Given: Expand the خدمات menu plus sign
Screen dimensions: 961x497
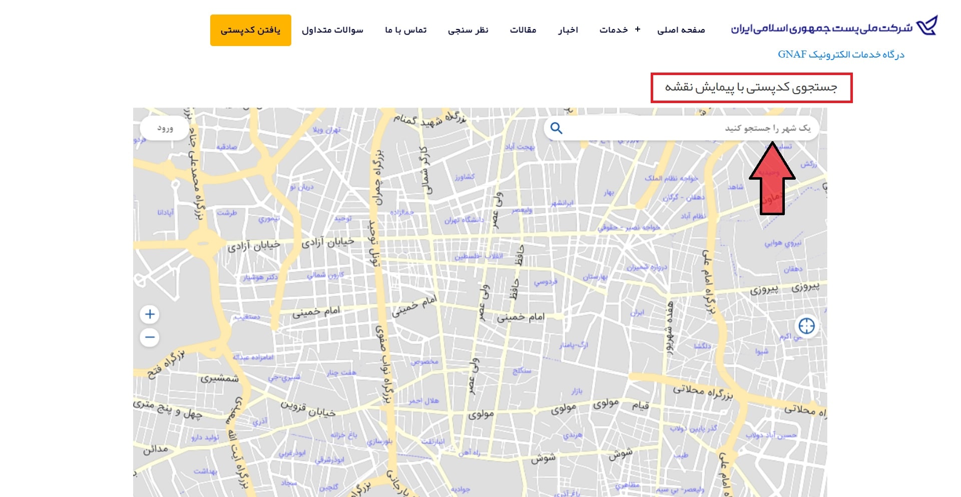Looking at the screenshot, I should pos(638,30).
